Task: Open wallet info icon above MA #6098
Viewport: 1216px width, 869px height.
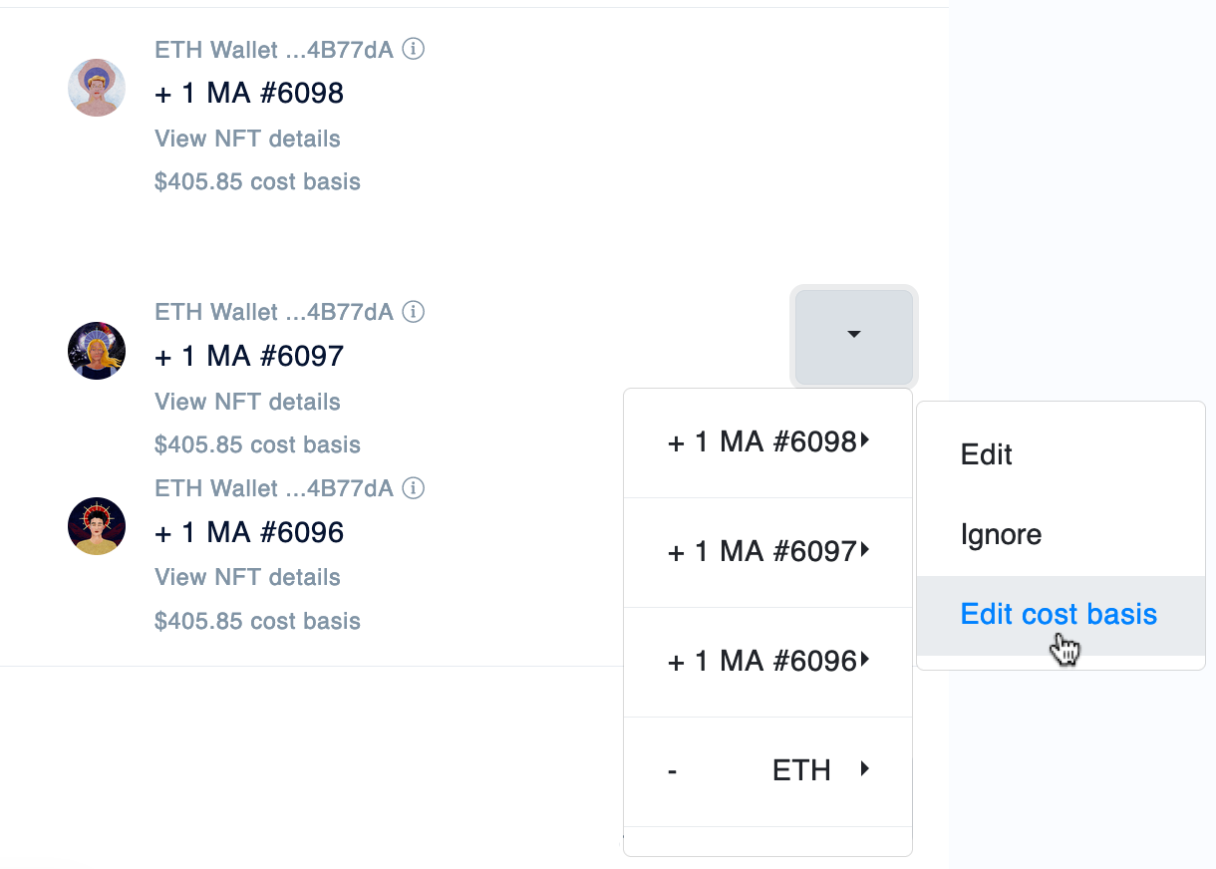Action: click(414, 49)
